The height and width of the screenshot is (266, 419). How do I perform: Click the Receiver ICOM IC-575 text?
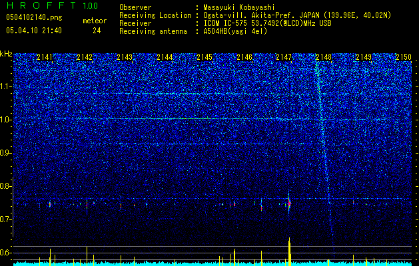pyautogui.click(x=267, y=23)
